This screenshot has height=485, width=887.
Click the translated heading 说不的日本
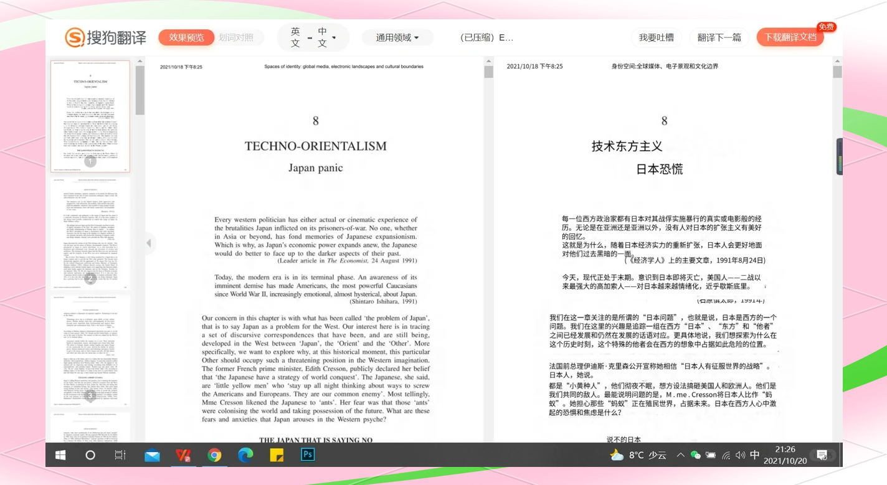[624, 440]
